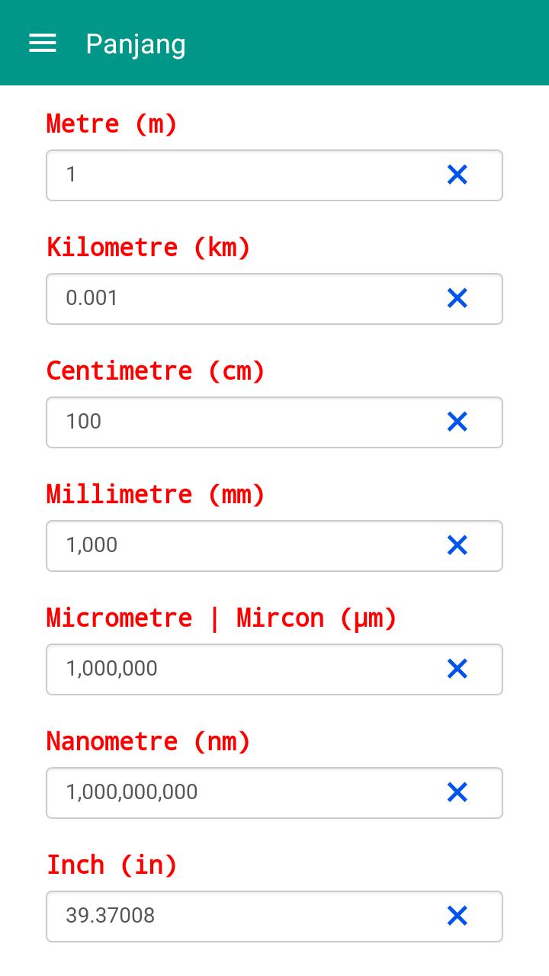Select the Millimetre input showing 1,000
Image resolution: width=549 pixels, height=976 pixels.
[236, 546]
